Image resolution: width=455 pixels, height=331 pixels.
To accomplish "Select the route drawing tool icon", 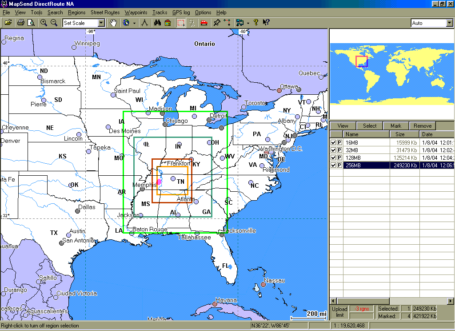I will coord(227,23).
